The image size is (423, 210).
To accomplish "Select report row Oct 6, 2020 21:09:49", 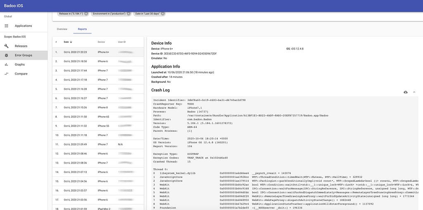I will point(98,145).
